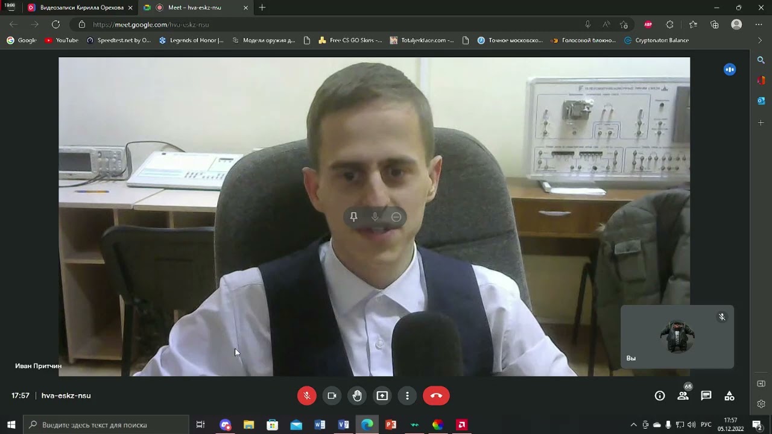
Task: Open the Голосовой блокнот bookmark
Action: (x=583, y=40)
